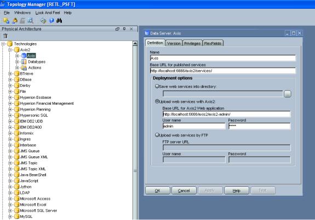This screenshot has width=315, height=220.
Task: Click the Derby technology icon
Action: click(x=17, y=86)
